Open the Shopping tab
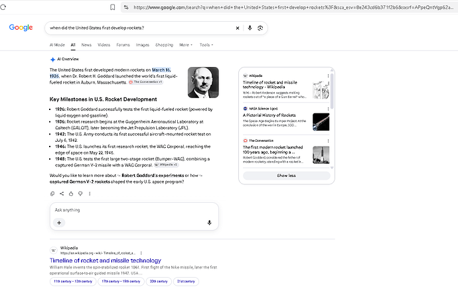 [164, 45]
